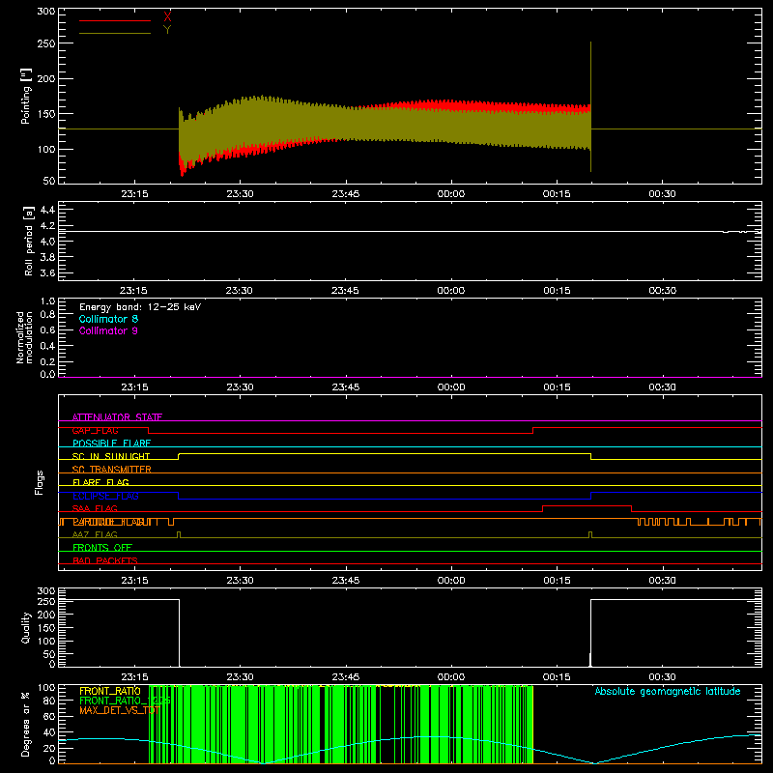Click the 00:30 tick under the Quality plot
773x773 pixels.
click(662, 677)
